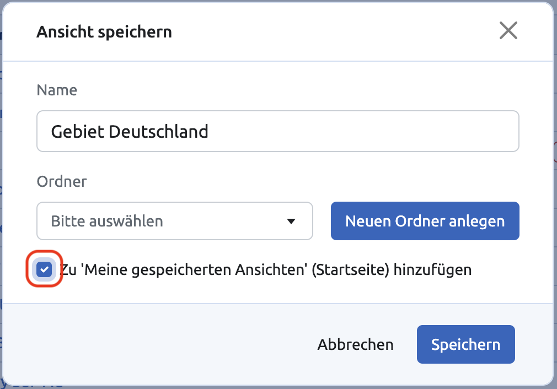Close the Ansicht speichern dialog

click(x=508, y=30)
